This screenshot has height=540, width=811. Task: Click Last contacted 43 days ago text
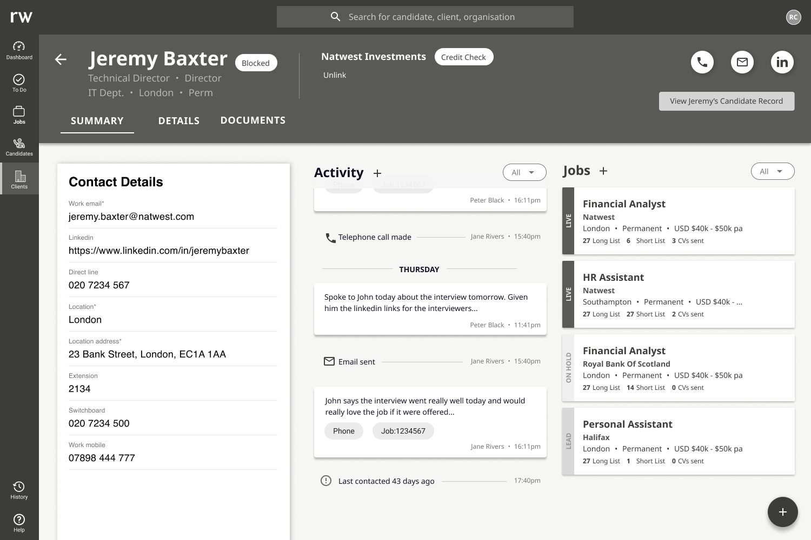pyautogui.click(x=387, y=481)
